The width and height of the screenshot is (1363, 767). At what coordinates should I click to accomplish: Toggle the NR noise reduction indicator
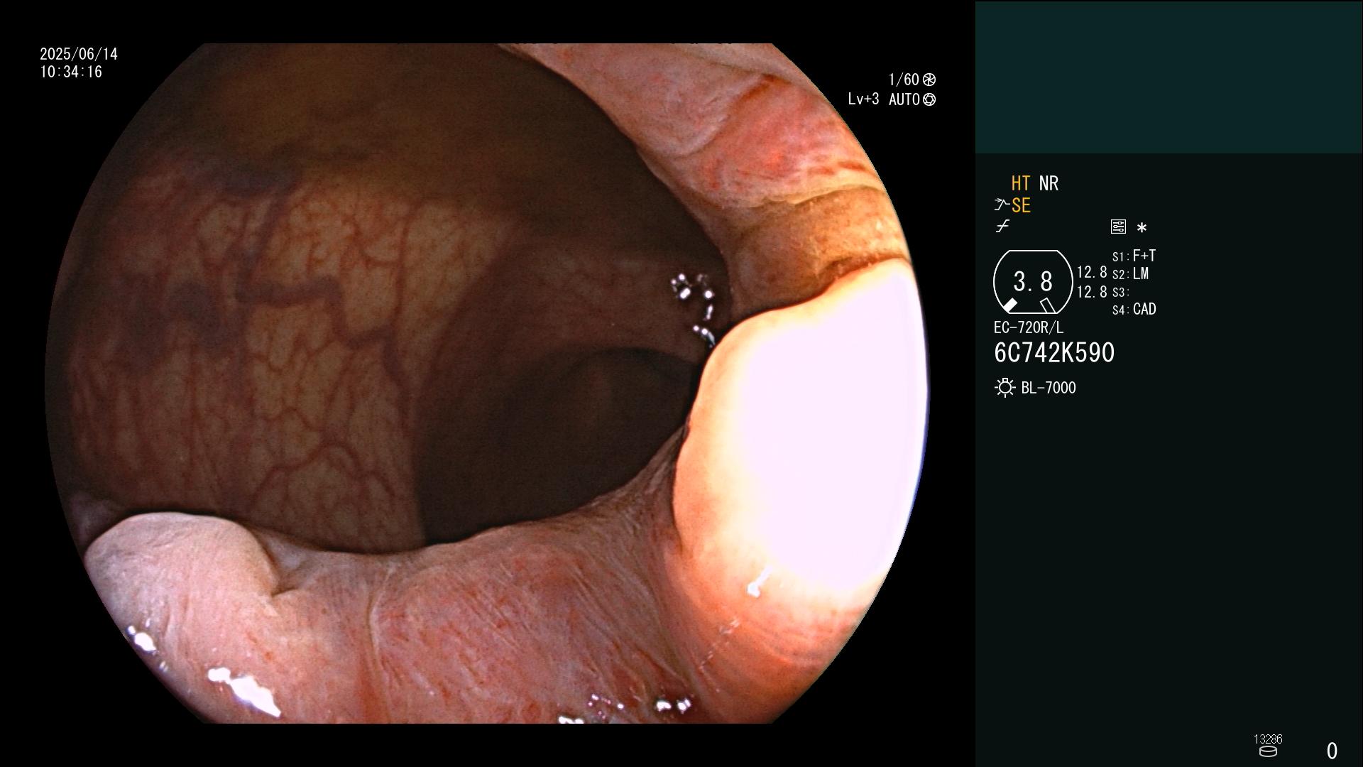coord(1049,183)
